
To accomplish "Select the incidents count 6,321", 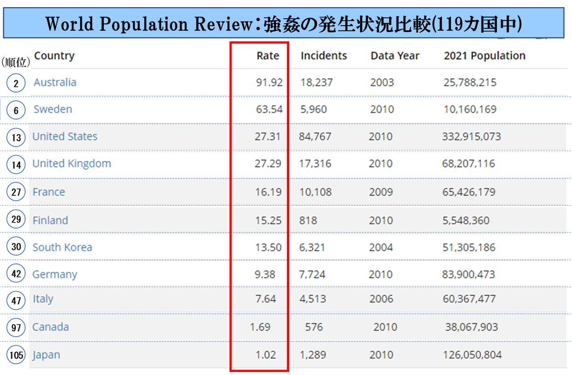I will point(312,247).
